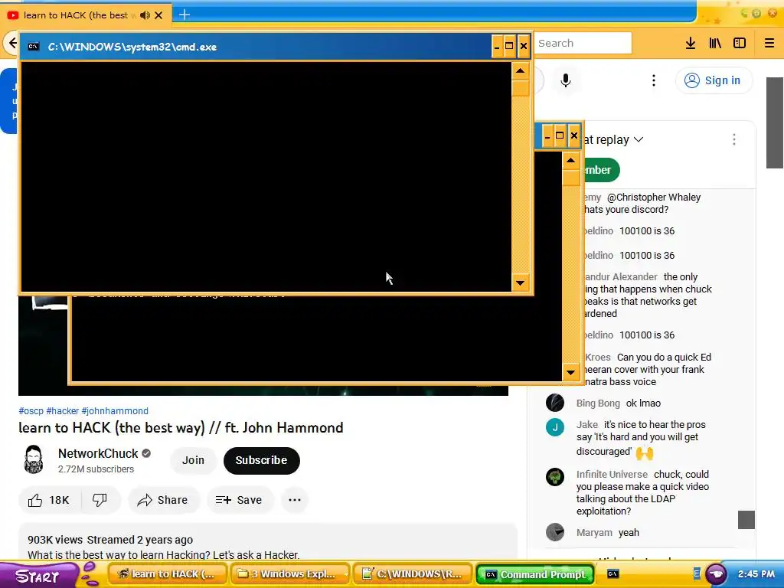Viewport: 784px width, 588px height.
Task: Click Infinite Universe's chat avatar
Action: 555,477
